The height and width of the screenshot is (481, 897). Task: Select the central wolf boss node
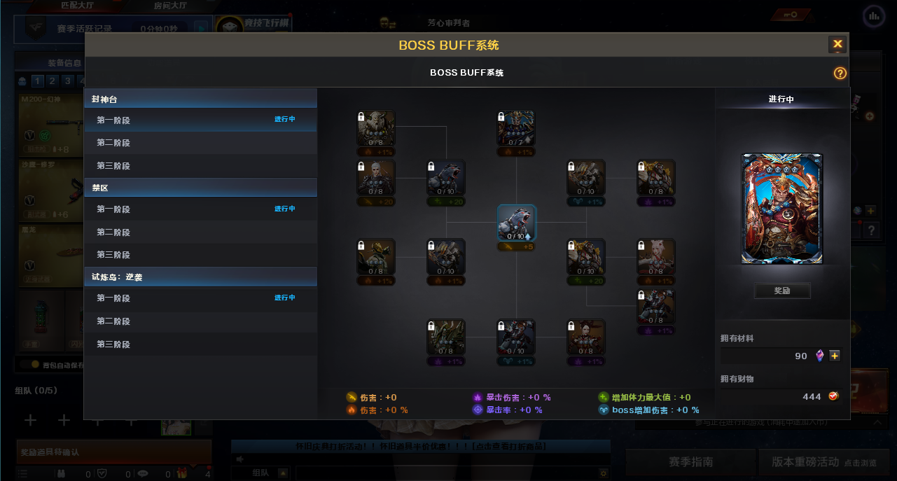[x=517, y=223]
